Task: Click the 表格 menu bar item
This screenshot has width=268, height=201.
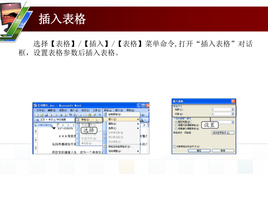Action: tap(108, 110)
